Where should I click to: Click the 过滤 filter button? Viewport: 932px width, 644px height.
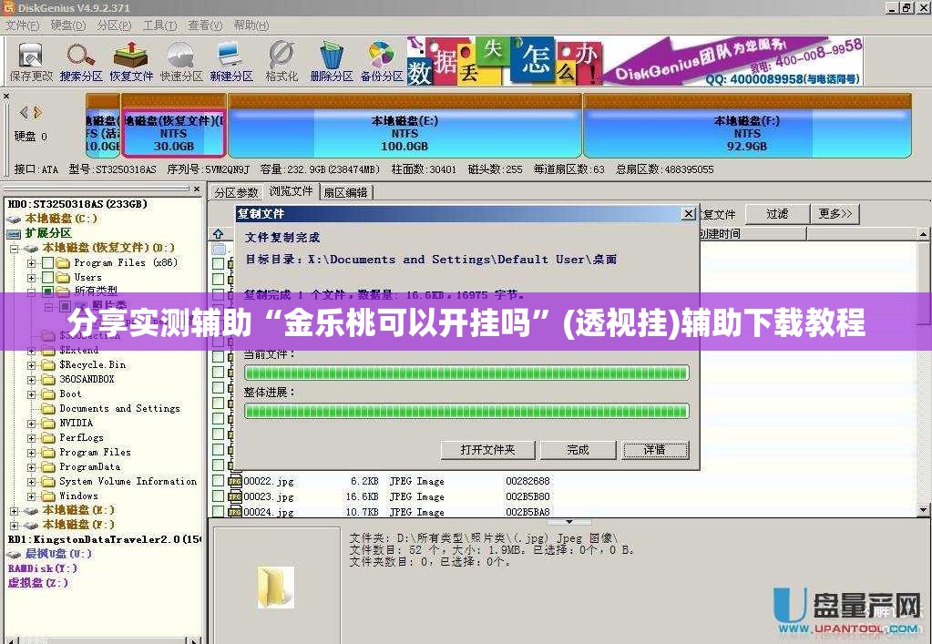click(x=777, y=214)
